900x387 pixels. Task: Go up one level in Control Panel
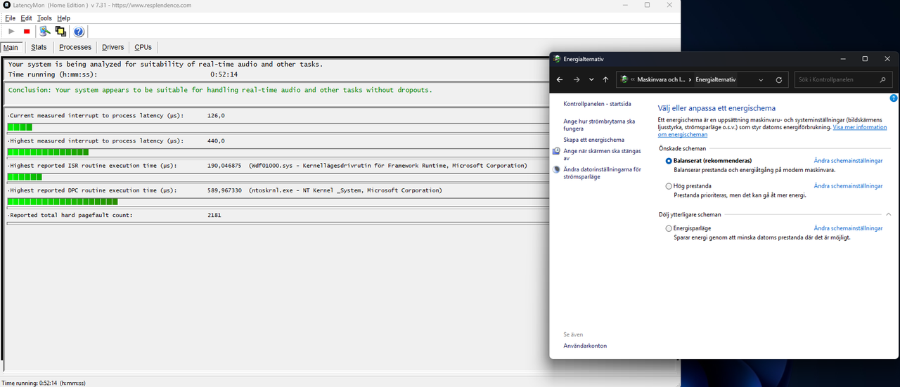(605, 80)
